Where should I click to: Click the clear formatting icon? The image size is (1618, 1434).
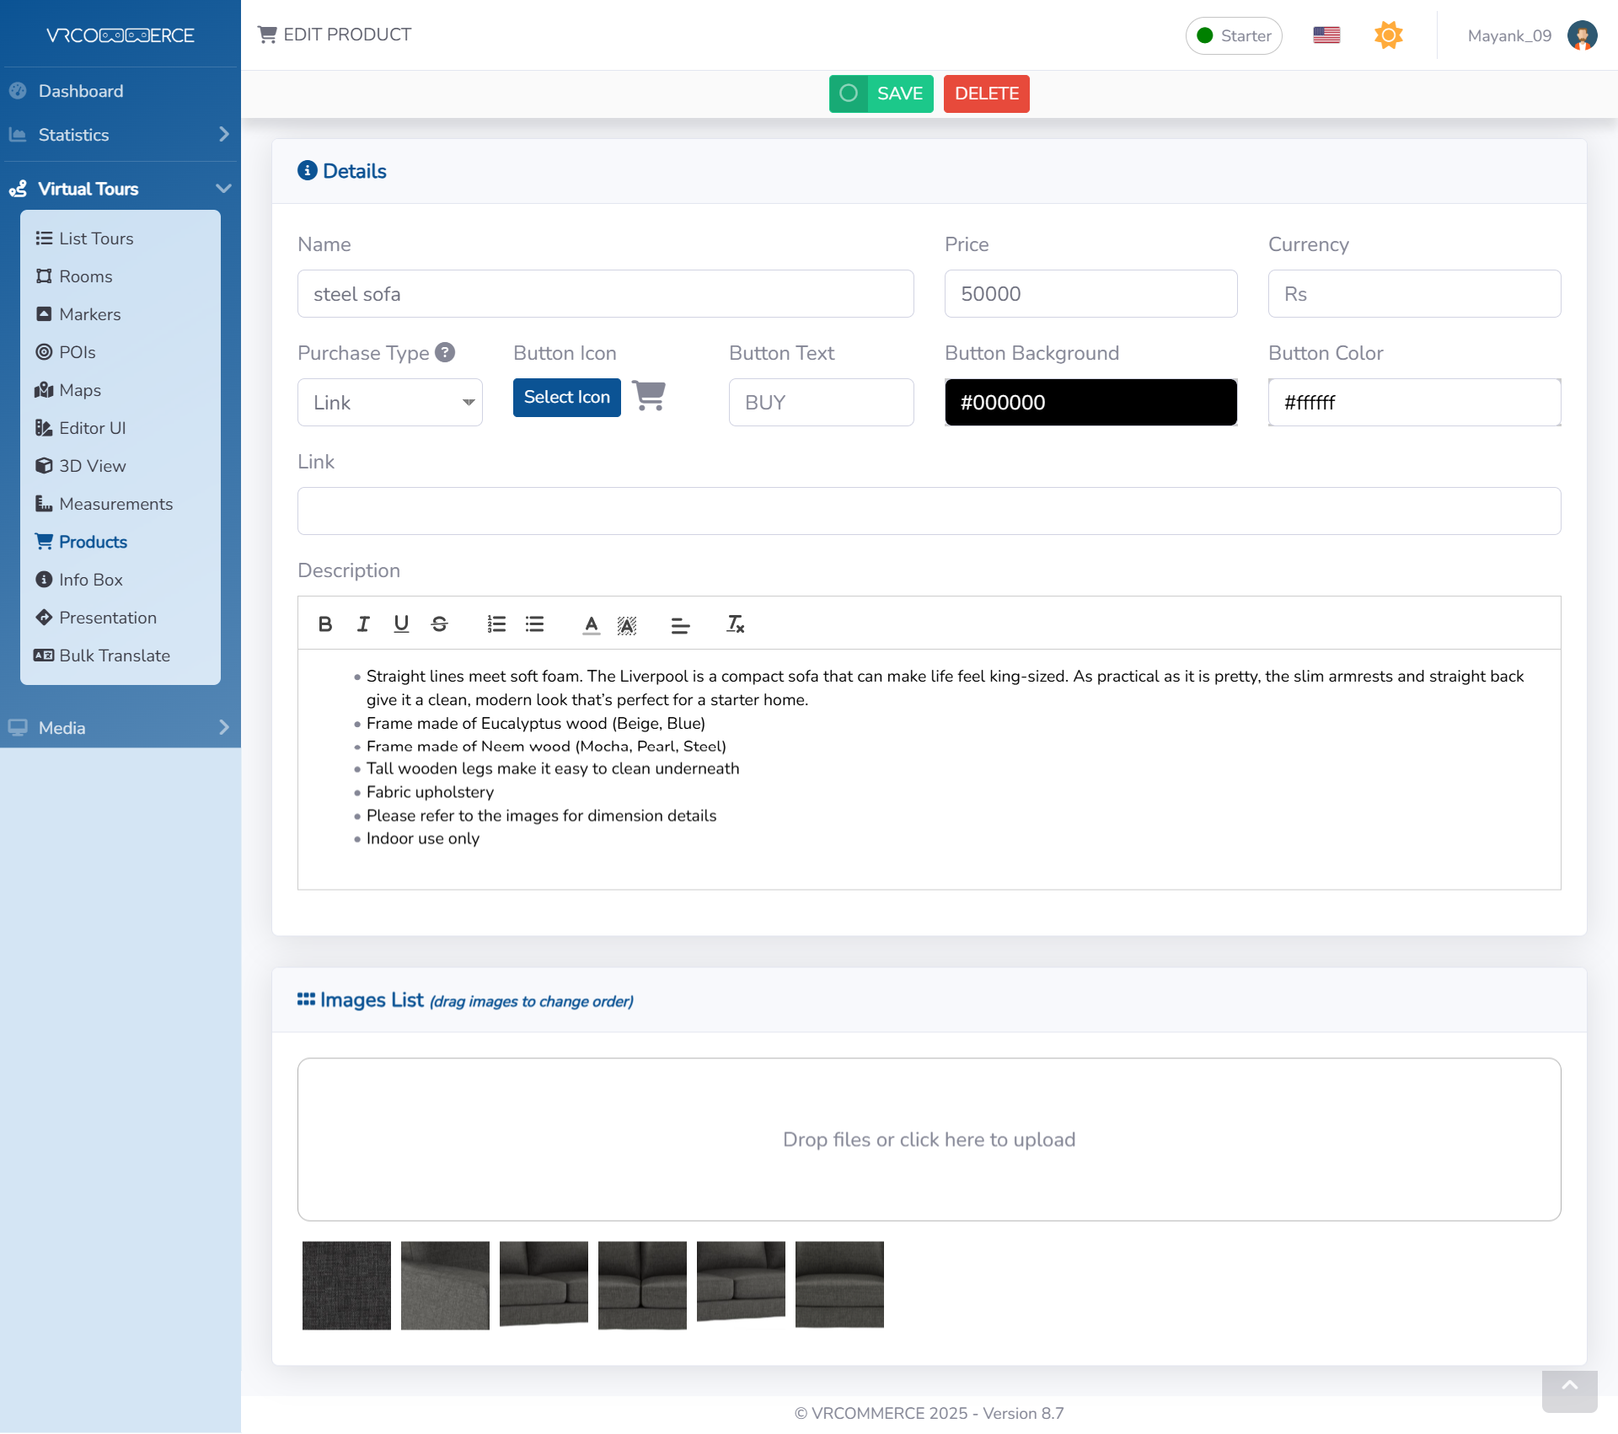pyautogui.click(x=735, y=624)
